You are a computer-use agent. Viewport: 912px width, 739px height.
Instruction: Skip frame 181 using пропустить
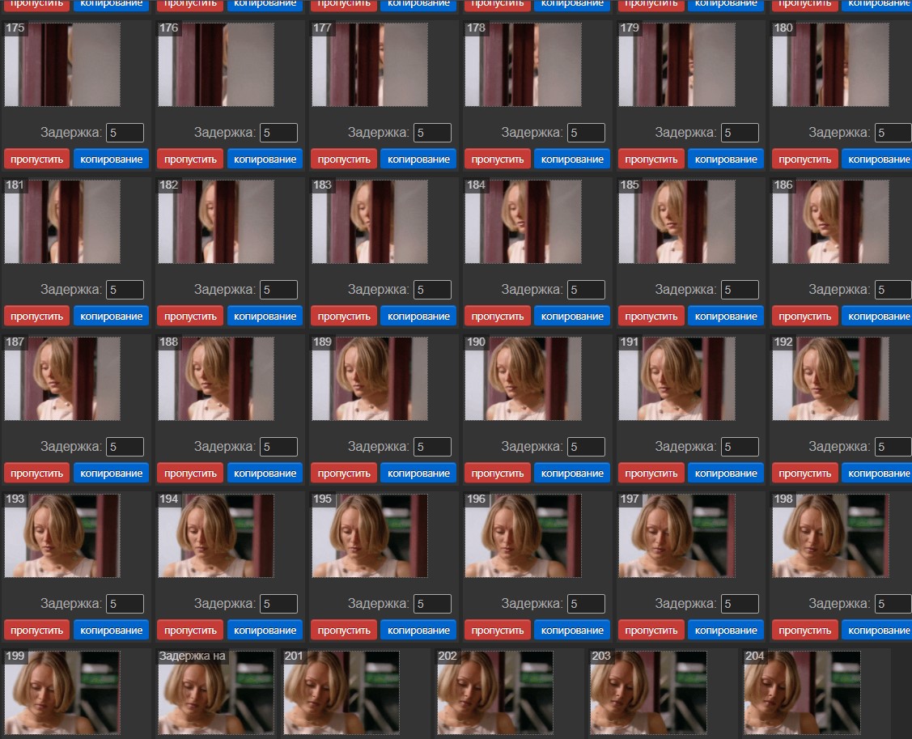point(36,316)
